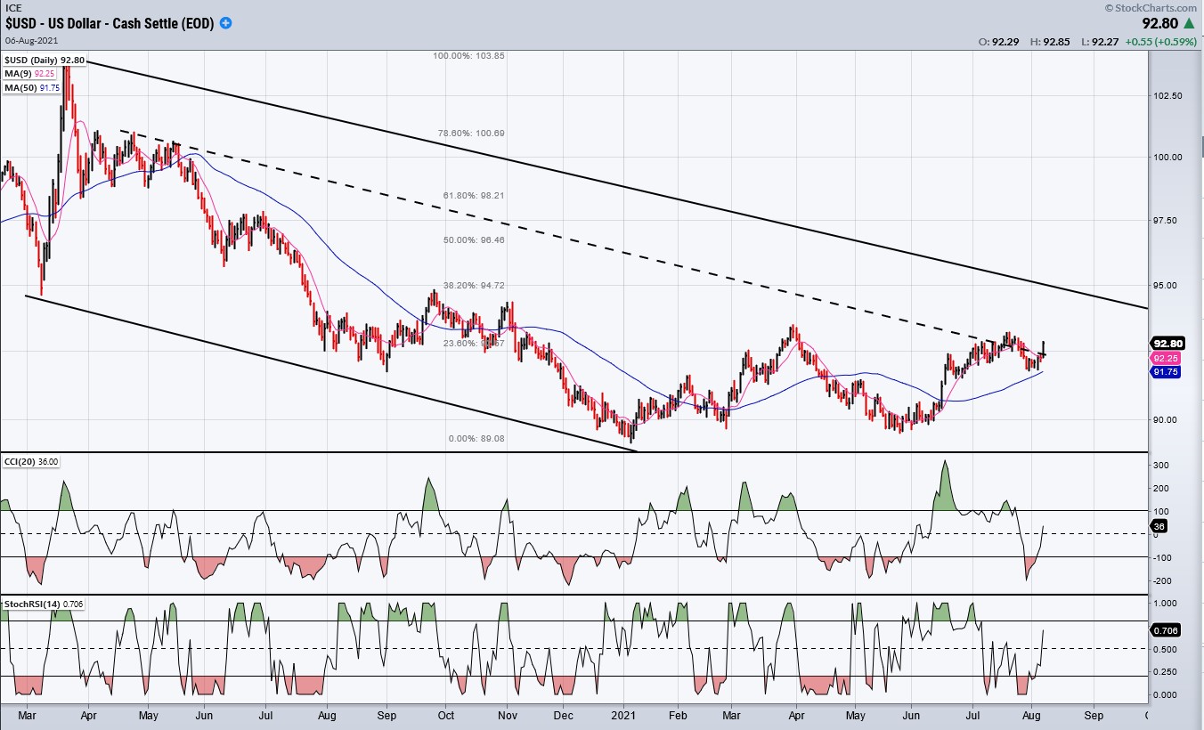This screenshot has width=1204, height=730.
Task: Click the "MA(50) 91.75" legend entry
Action: tap(32, 86)
